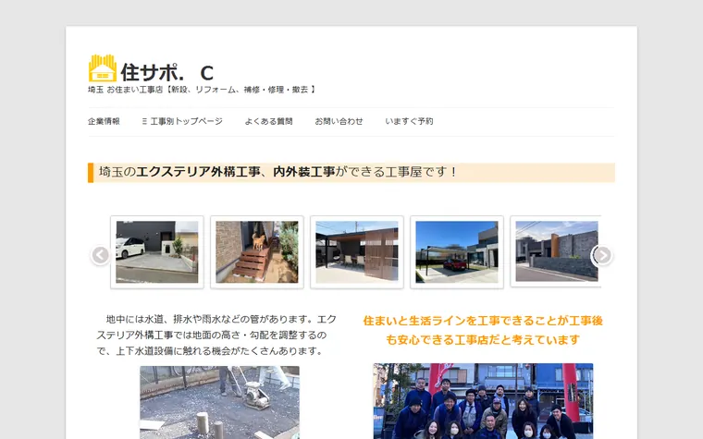
Task: Select the いますぐ予約 menu item
Action: pos(409,121)
